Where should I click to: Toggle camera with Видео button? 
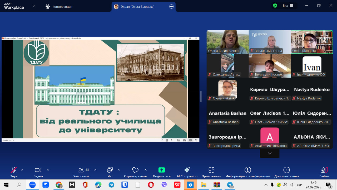38,170
